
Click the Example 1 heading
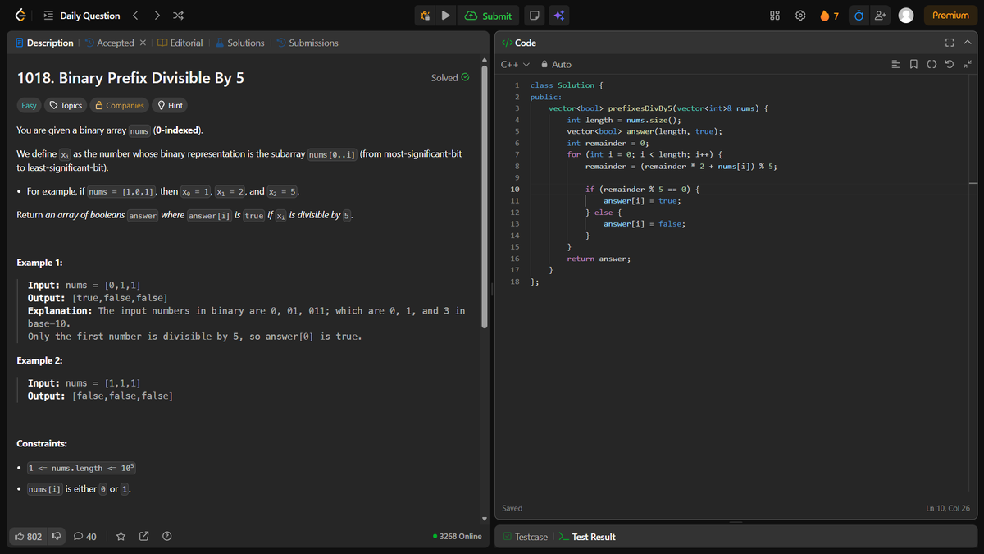pyautogui.click(x=39, y=263)
